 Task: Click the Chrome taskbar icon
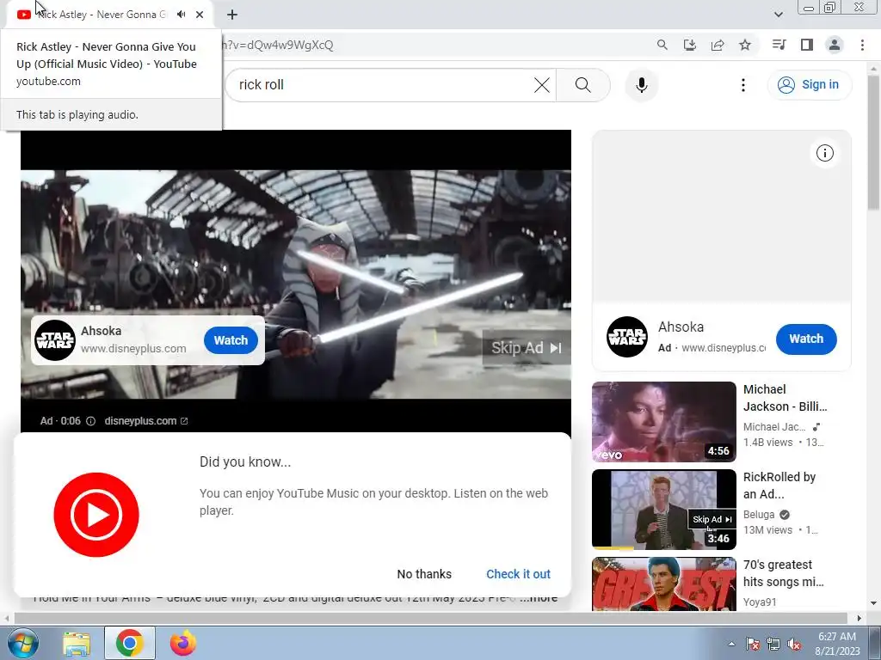coord(130,643)
